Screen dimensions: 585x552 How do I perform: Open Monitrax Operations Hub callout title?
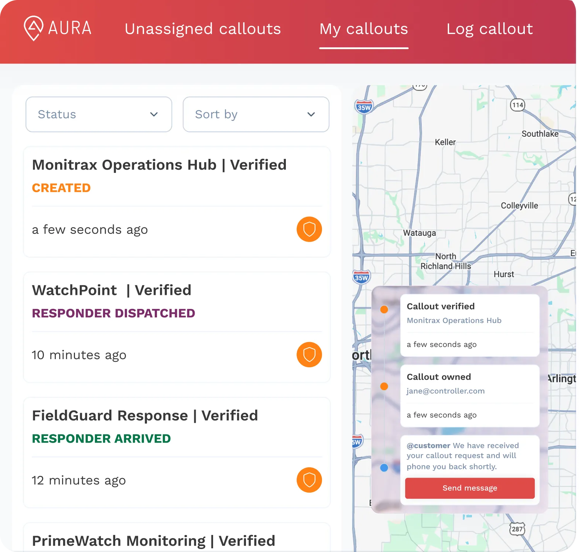pos(159,165)
